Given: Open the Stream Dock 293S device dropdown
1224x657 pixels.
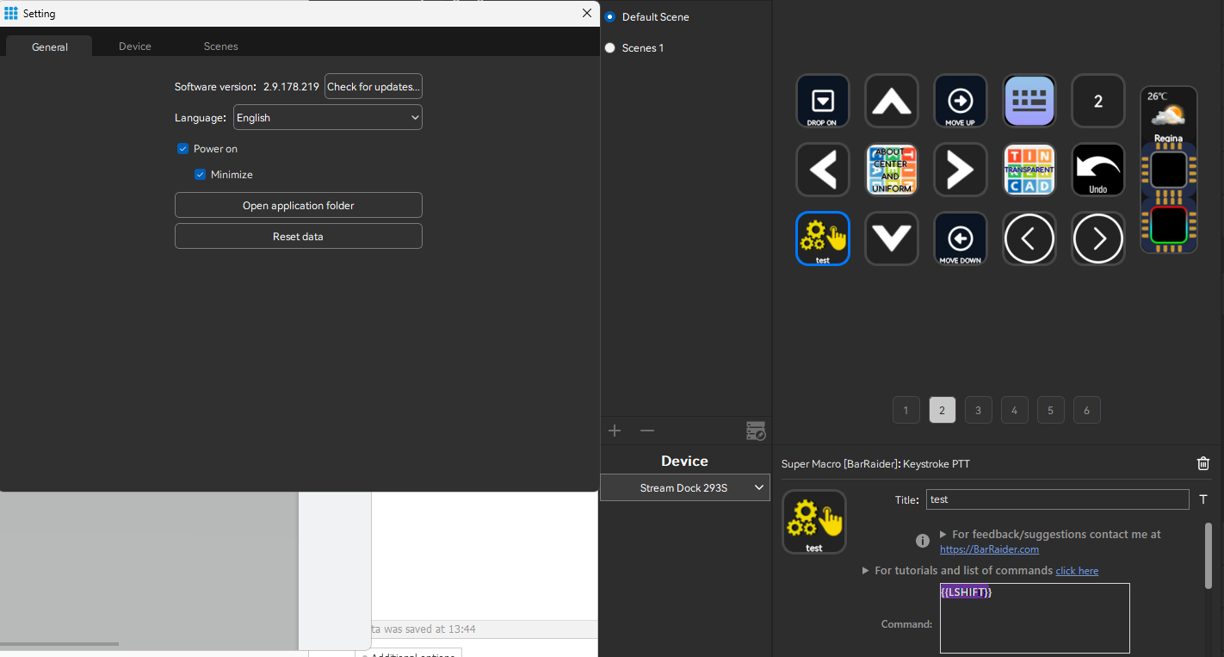Looking at the screenshot, I should (x=685, y=487).
